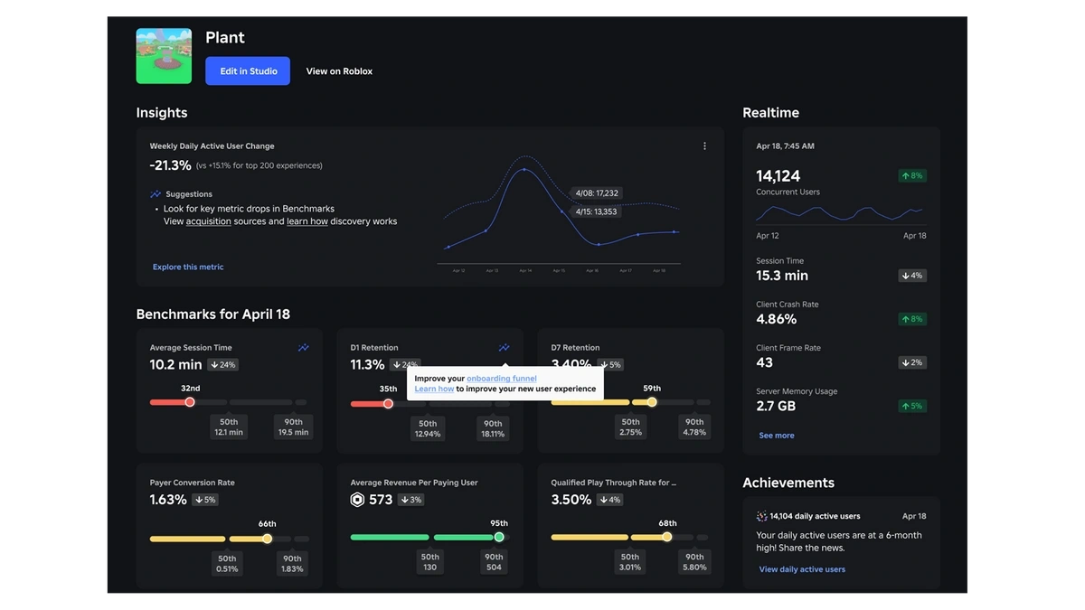Follow the tooltip's Learn how link
This screenshot has height=610, width=1085.
[x=434, y=389]
